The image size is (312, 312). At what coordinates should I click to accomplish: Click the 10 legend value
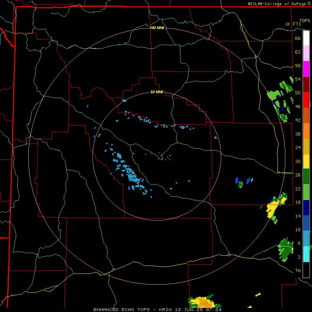point(298,229)
